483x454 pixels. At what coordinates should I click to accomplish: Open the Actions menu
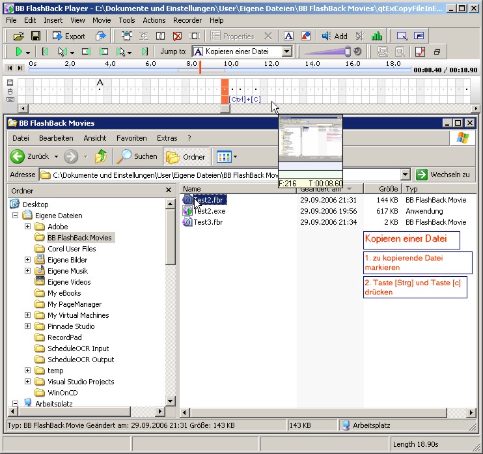coord(154,20)
